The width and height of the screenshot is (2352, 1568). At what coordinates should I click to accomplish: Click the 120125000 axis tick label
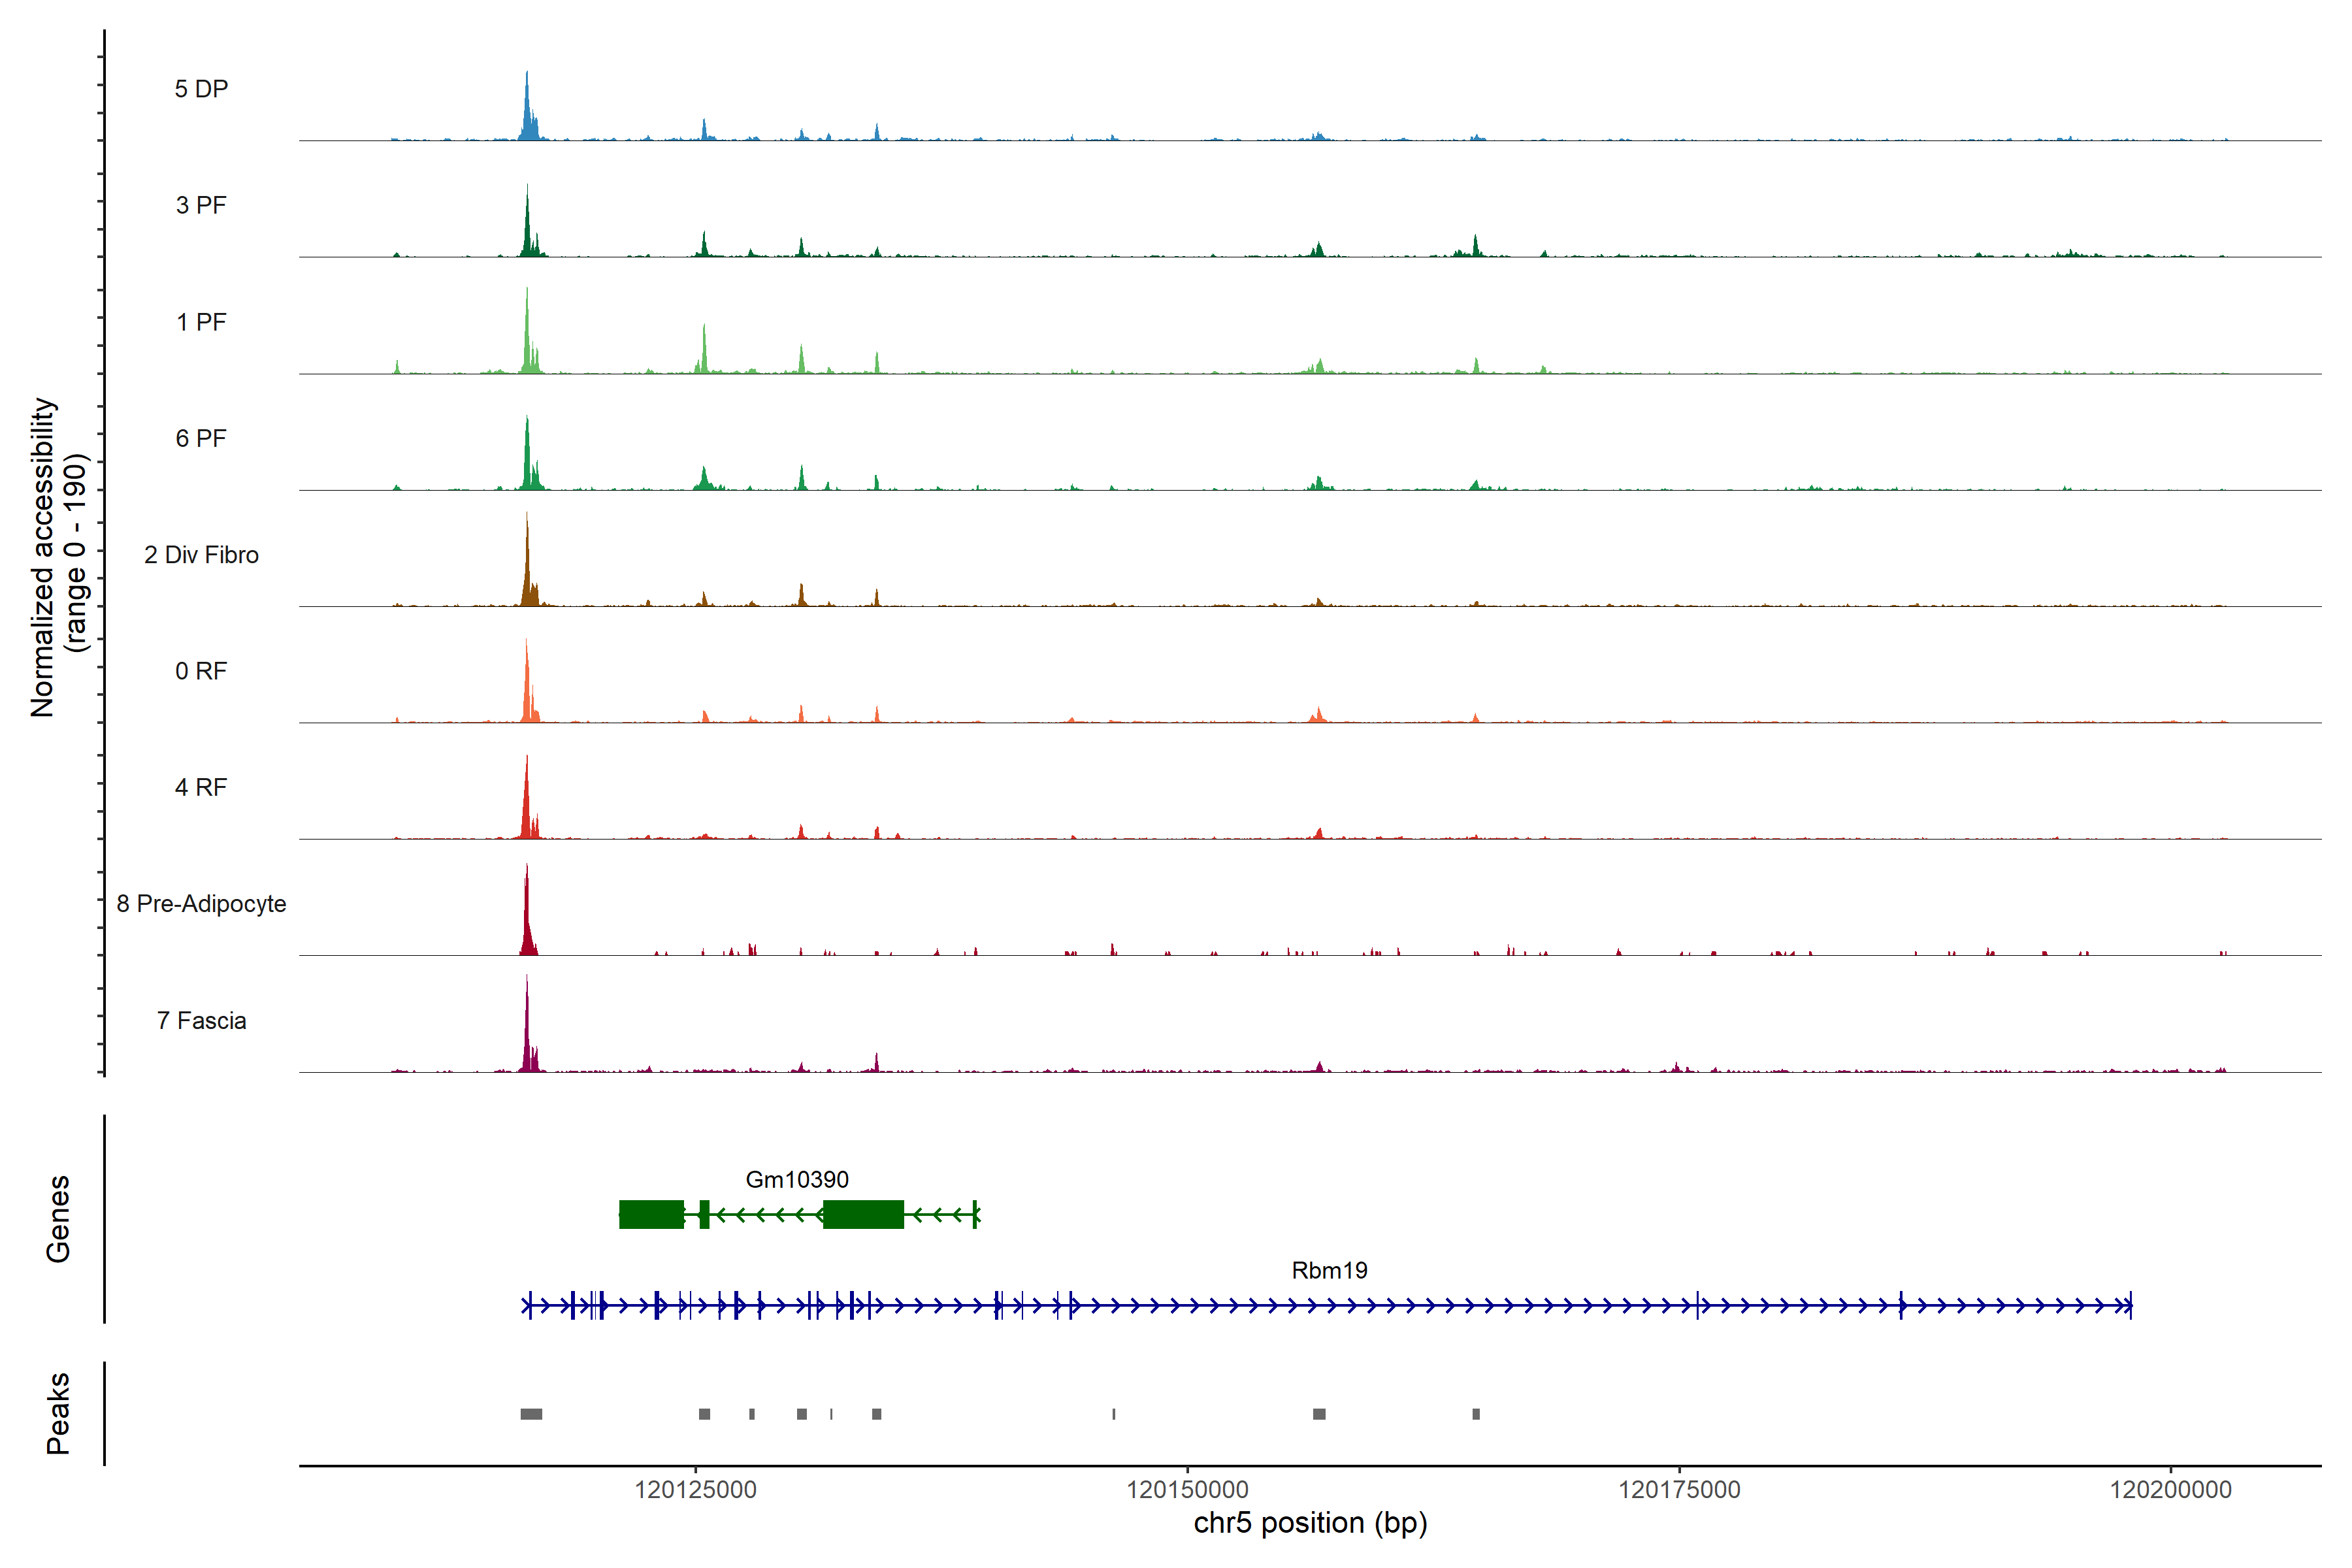pos(695,1490)
